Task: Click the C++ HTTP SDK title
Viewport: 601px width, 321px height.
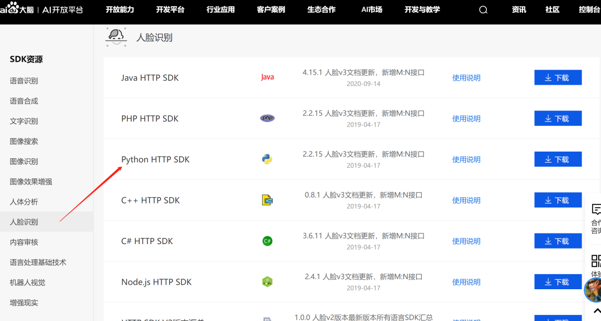Action: (150, 201)
